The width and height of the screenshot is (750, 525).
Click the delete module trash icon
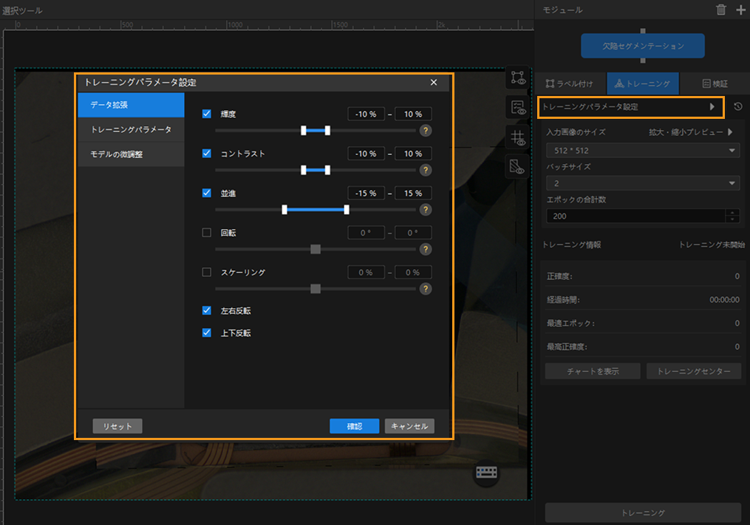721,10
